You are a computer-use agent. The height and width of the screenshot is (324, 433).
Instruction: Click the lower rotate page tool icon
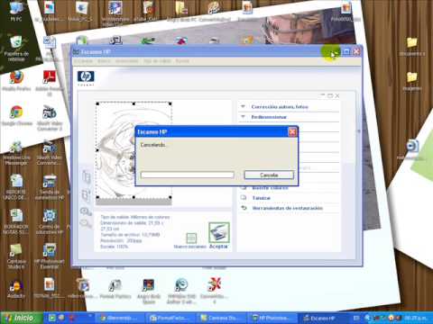click(87, 195)
